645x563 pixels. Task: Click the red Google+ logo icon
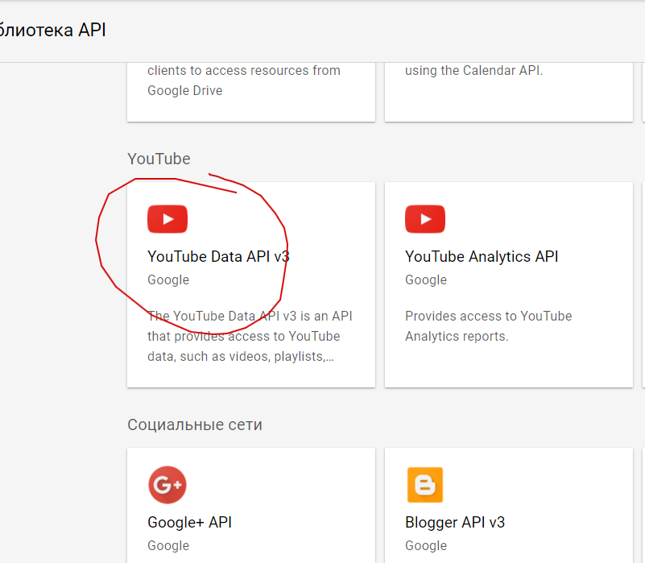[167, 485]
